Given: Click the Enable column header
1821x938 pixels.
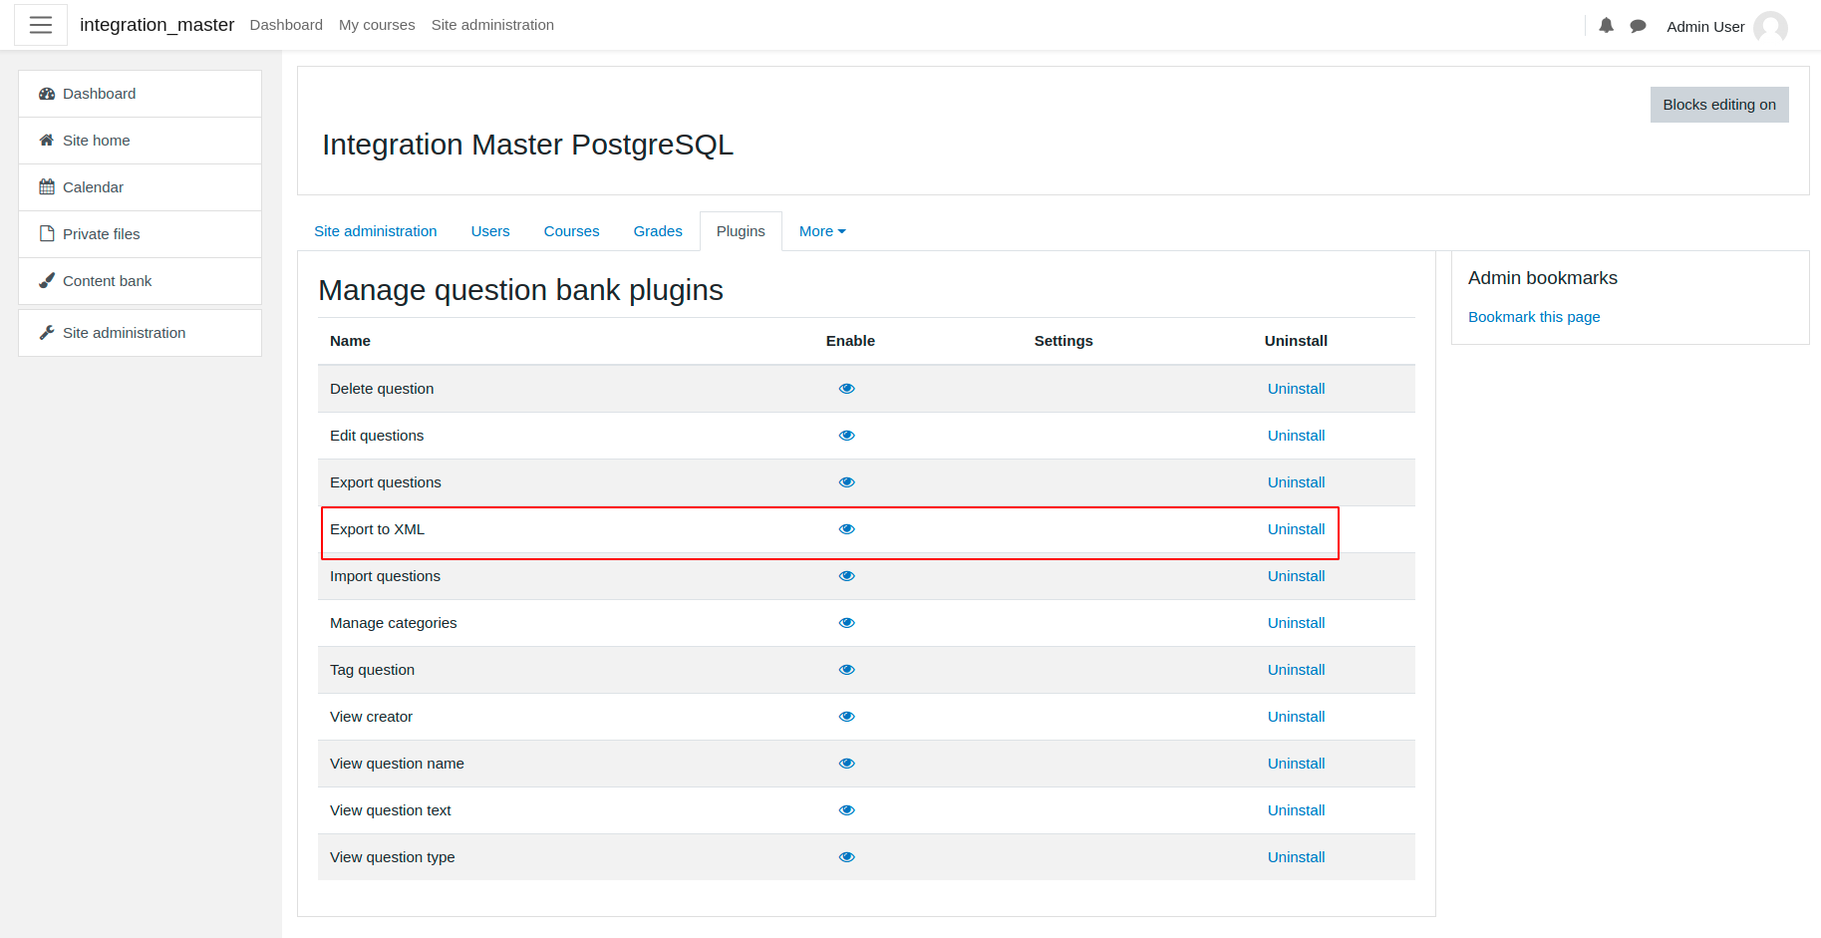Looking at the screenshot, I should click(x=850, y=341).
